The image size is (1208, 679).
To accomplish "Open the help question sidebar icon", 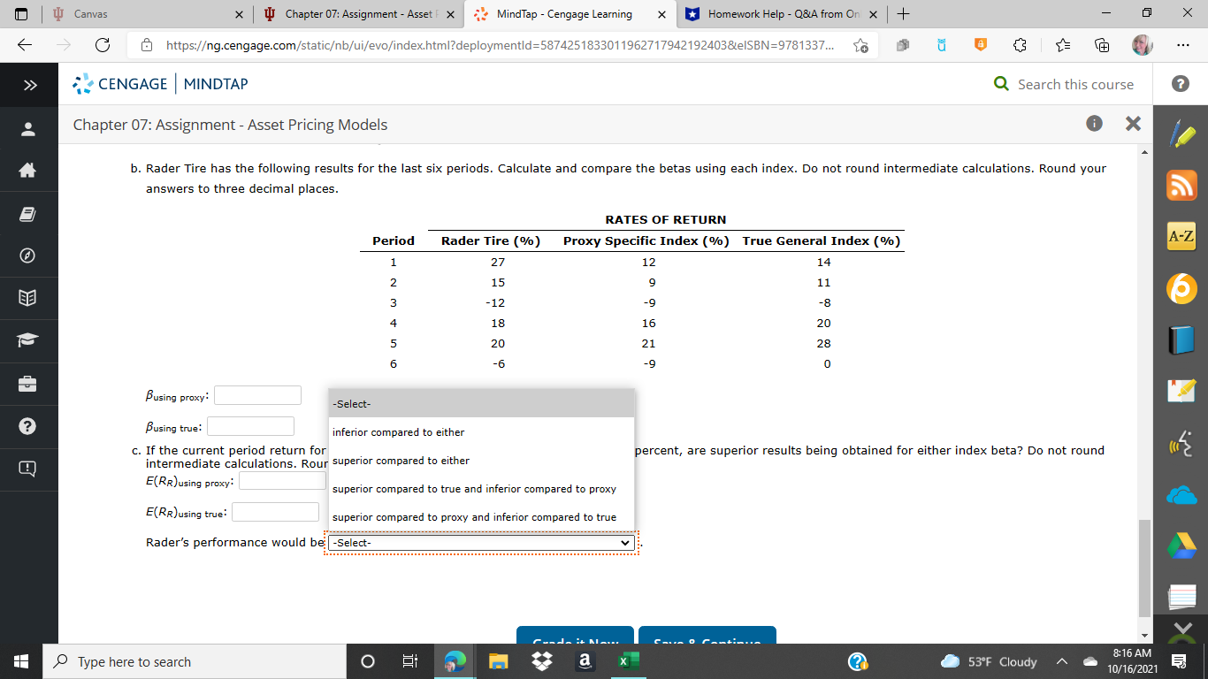I will point(29,426).
